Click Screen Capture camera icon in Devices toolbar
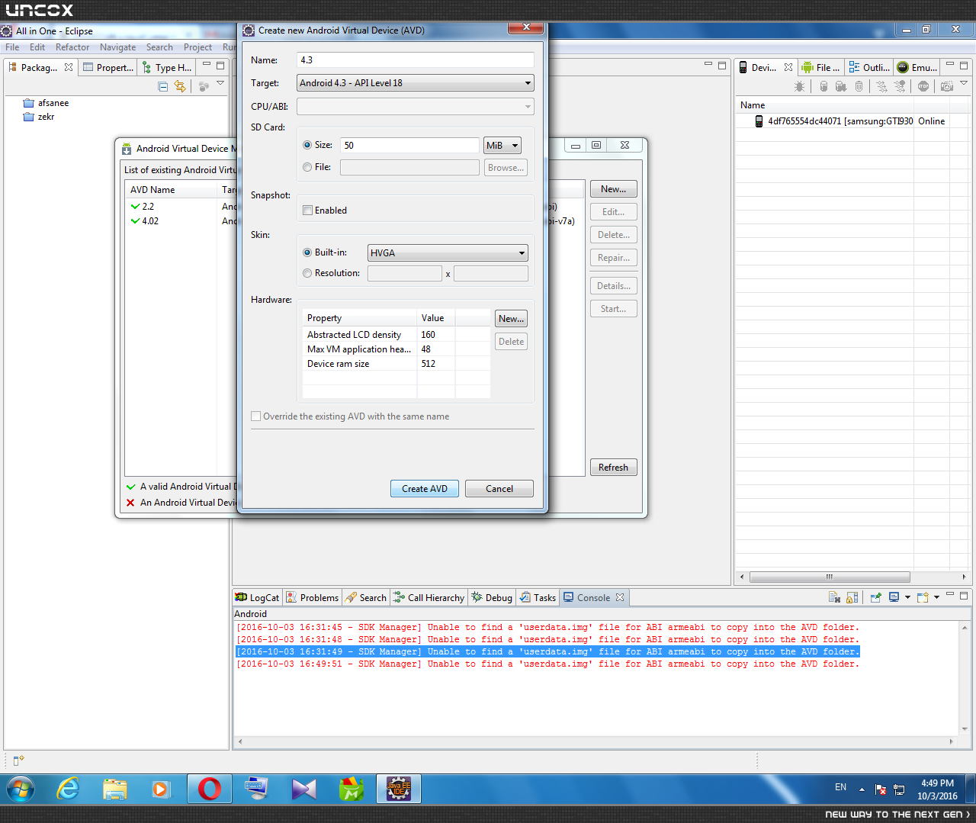 tap(946, 86)
